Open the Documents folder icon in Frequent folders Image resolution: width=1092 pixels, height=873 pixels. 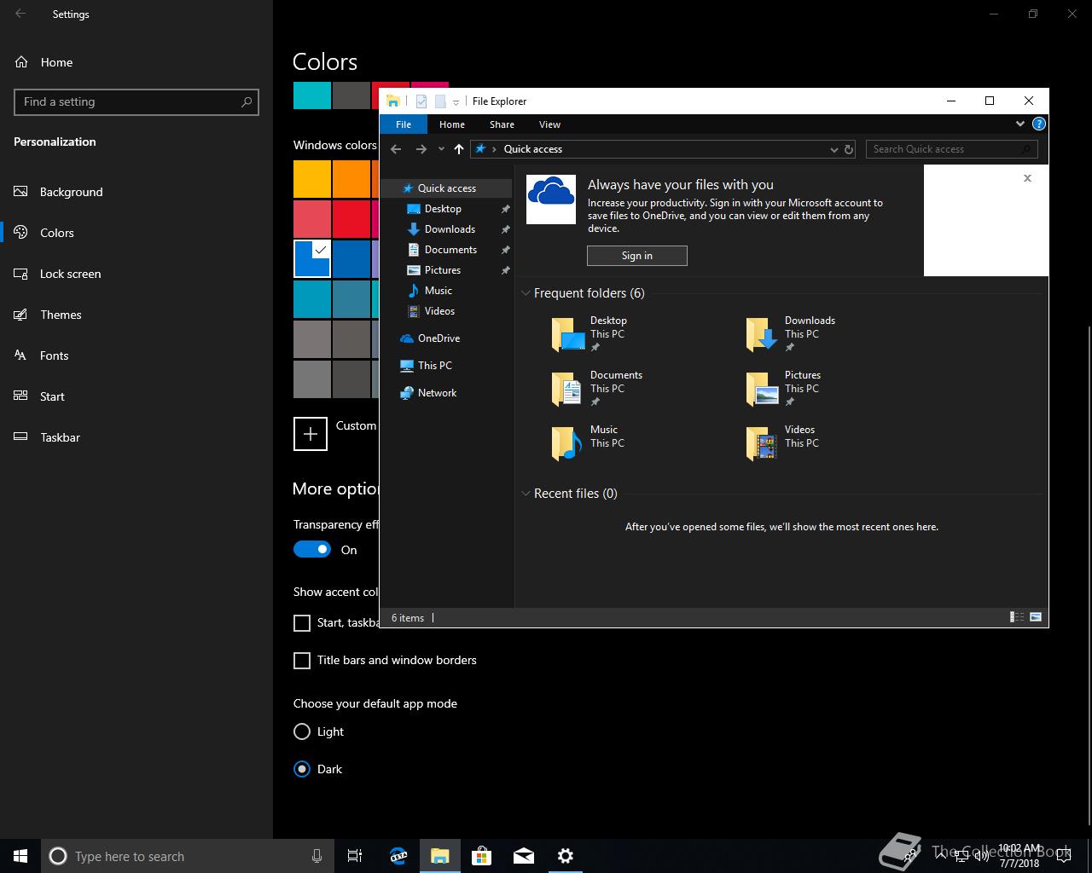click(567, 389)
